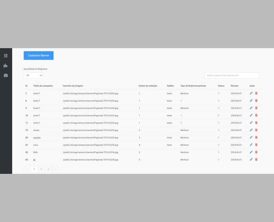Edit banner with Id 7 pencil icon

coord(251,93)
